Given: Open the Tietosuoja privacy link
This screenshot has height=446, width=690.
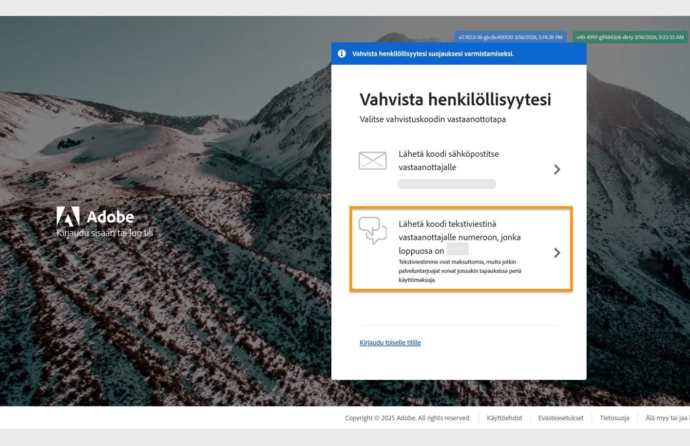Looking at the screenshot, I should pyautogui.click(x=614, y=418).
